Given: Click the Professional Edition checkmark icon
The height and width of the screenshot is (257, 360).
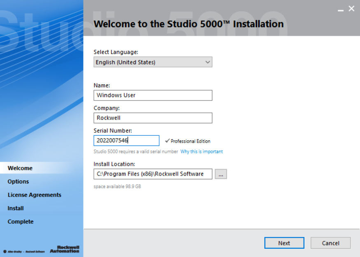Looking at the screenshot, I should (167, 141).
